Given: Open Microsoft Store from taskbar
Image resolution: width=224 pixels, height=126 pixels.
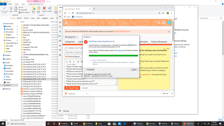Looking at the screenshot, I should (109, 124).
